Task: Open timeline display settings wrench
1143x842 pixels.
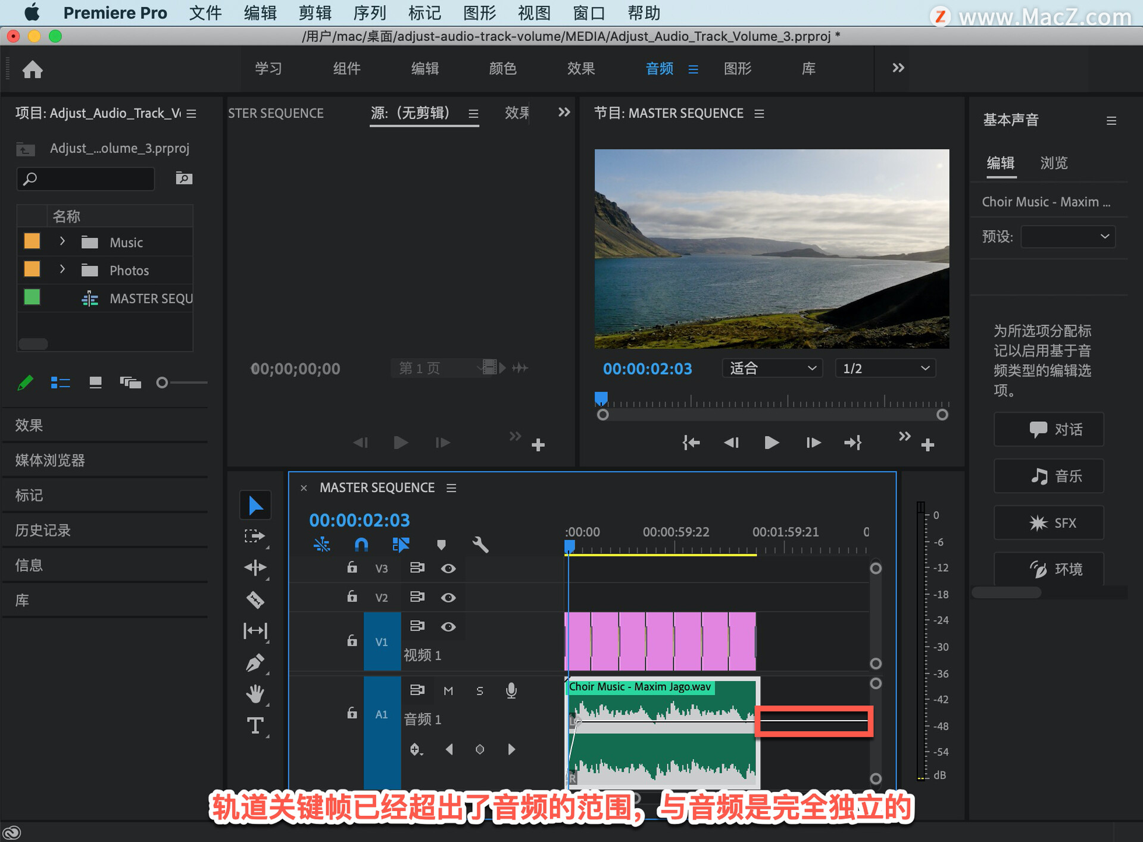Action: pyautogui.click(x=480, y=544)
